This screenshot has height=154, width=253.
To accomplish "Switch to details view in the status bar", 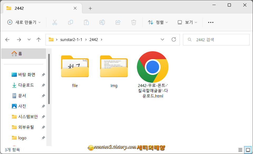I will 240,149.
